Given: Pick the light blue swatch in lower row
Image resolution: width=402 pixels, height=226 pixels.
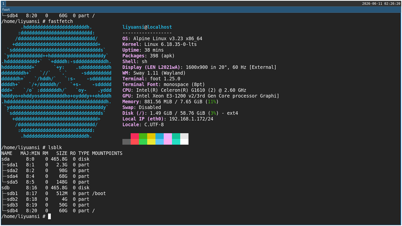Looking at the screenshot, I should [x=160, y=142].
